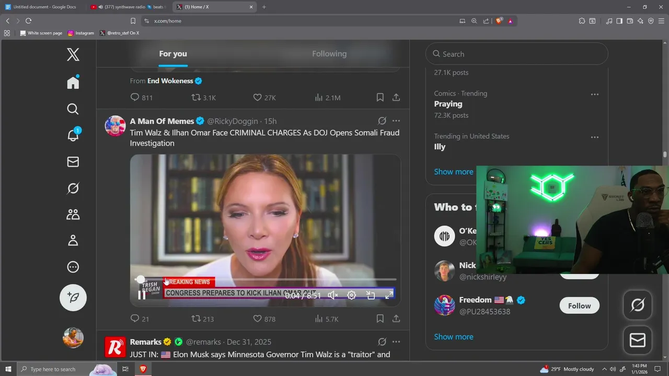Click the compose Post feather button
Image resolution: width=669 pixels, height=376 pixels.
73,297
